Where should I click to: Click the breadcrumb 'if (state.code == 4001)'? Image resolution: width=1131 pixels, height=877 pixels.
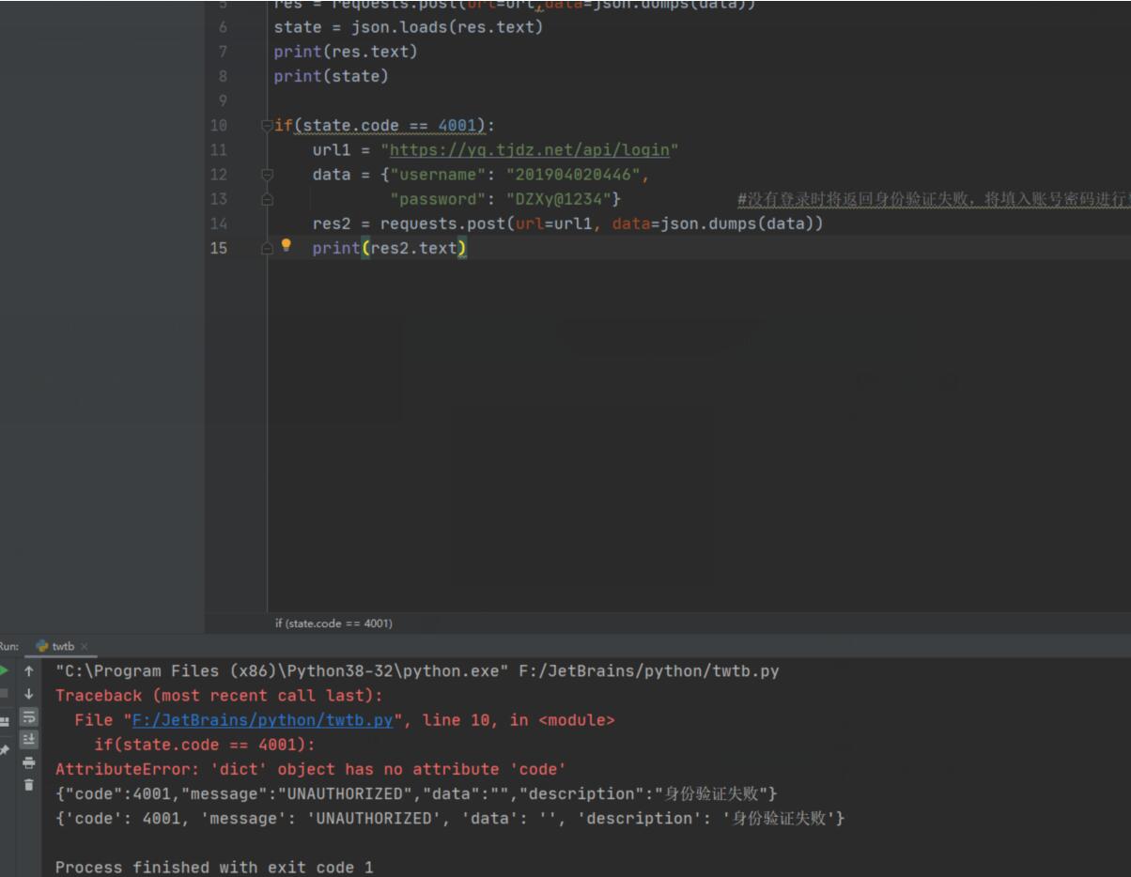(333, 623)
